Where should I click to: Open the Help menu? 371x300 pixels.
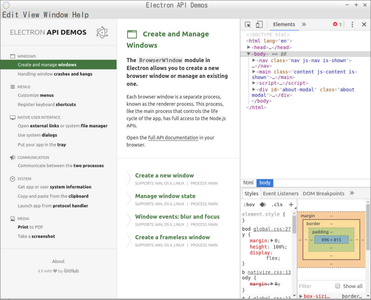(x=81, y=15)
